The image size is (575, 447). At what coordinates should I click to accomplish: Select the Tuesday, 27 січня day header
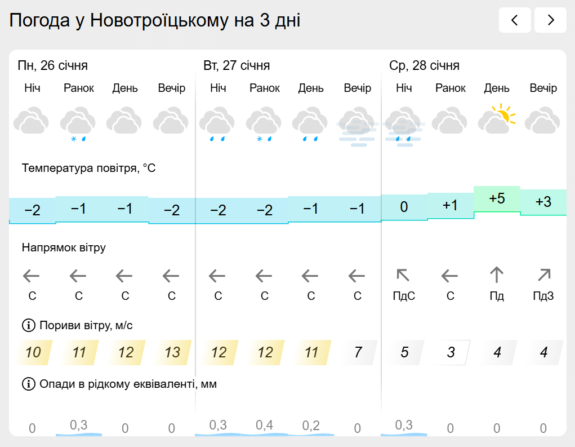coord(237,66)
